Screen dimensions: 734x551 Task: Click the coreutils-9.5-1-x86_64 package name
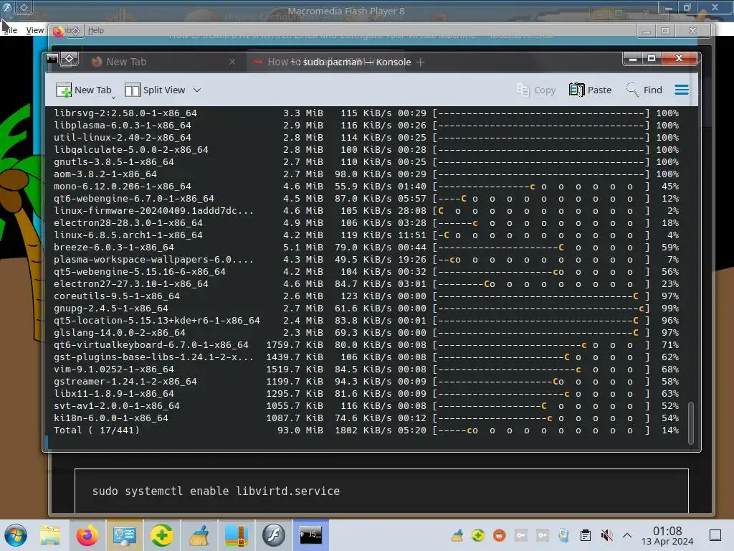point(117,296)
